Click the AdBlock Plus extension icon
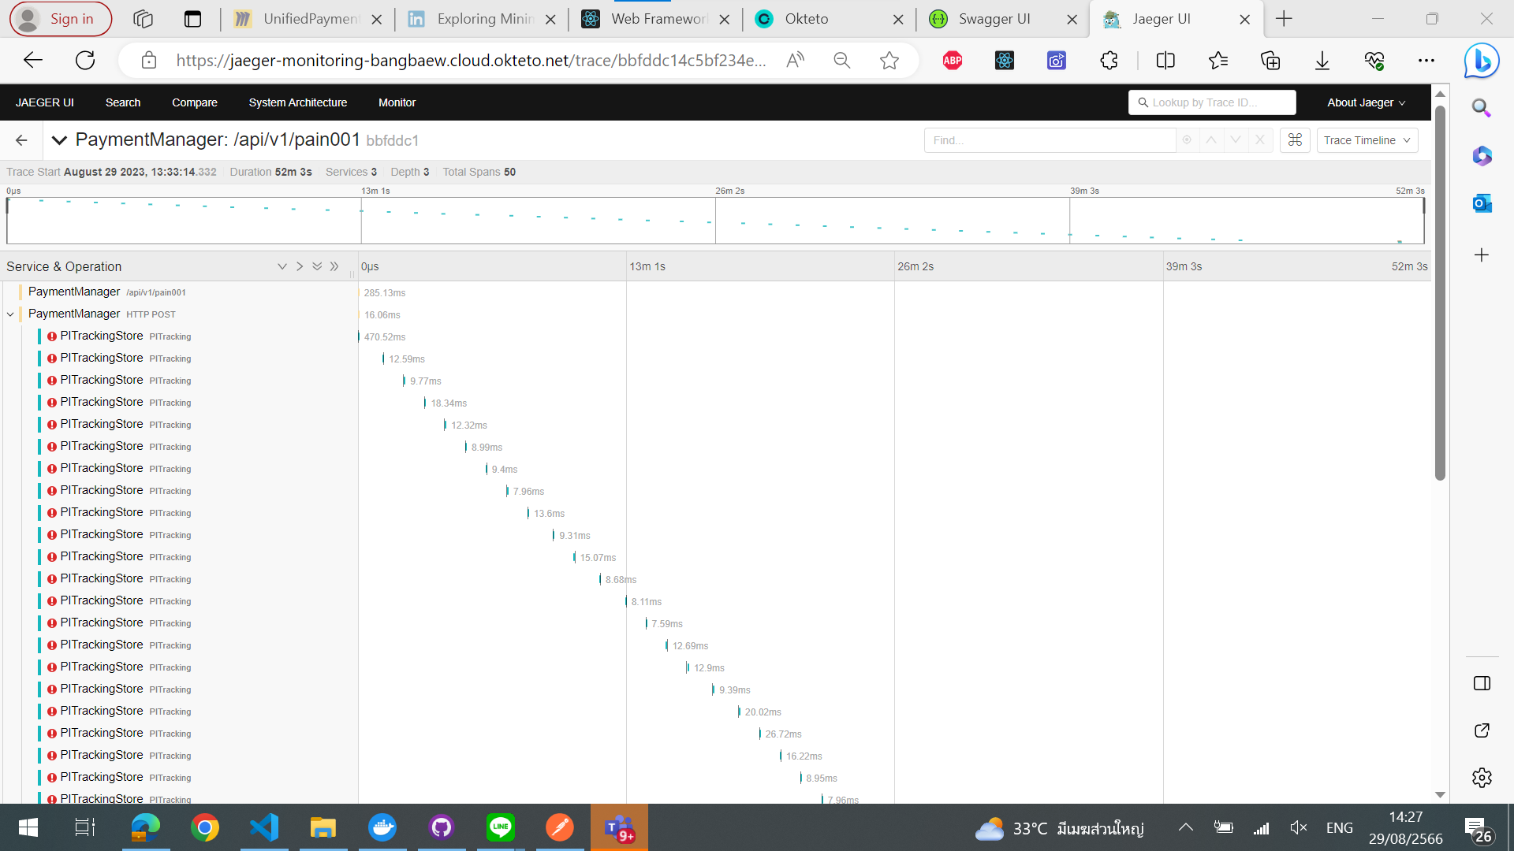This screenshot has width=1514, height=851. tap(952, 61)
